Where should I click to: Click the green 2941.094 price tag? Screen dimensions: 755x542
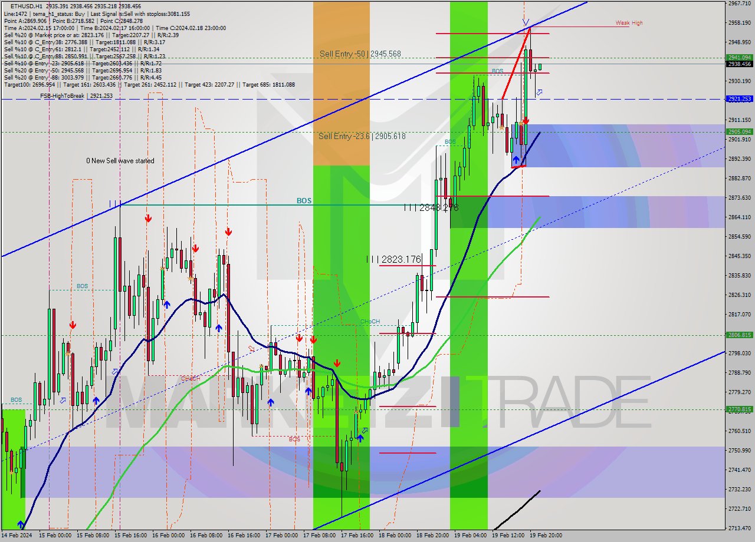739,58
